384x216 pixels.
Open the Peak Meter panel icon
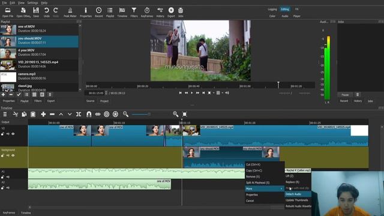(70, 12)
